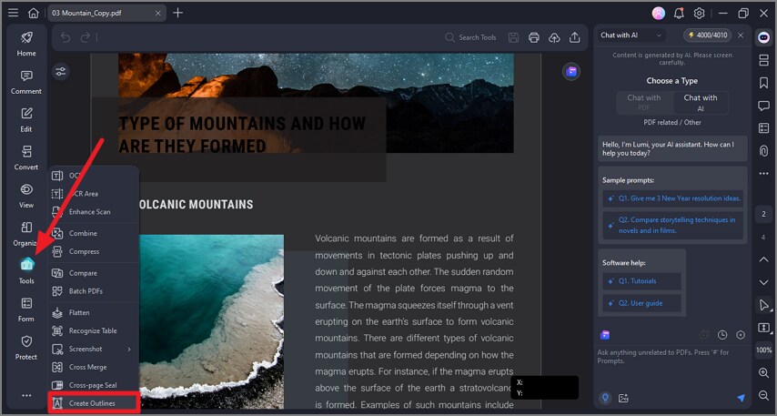Choose Q2 storytelling techniques prompt
Image resolution: width=777 pixels, height=416 pixels.
click(673, 225)
